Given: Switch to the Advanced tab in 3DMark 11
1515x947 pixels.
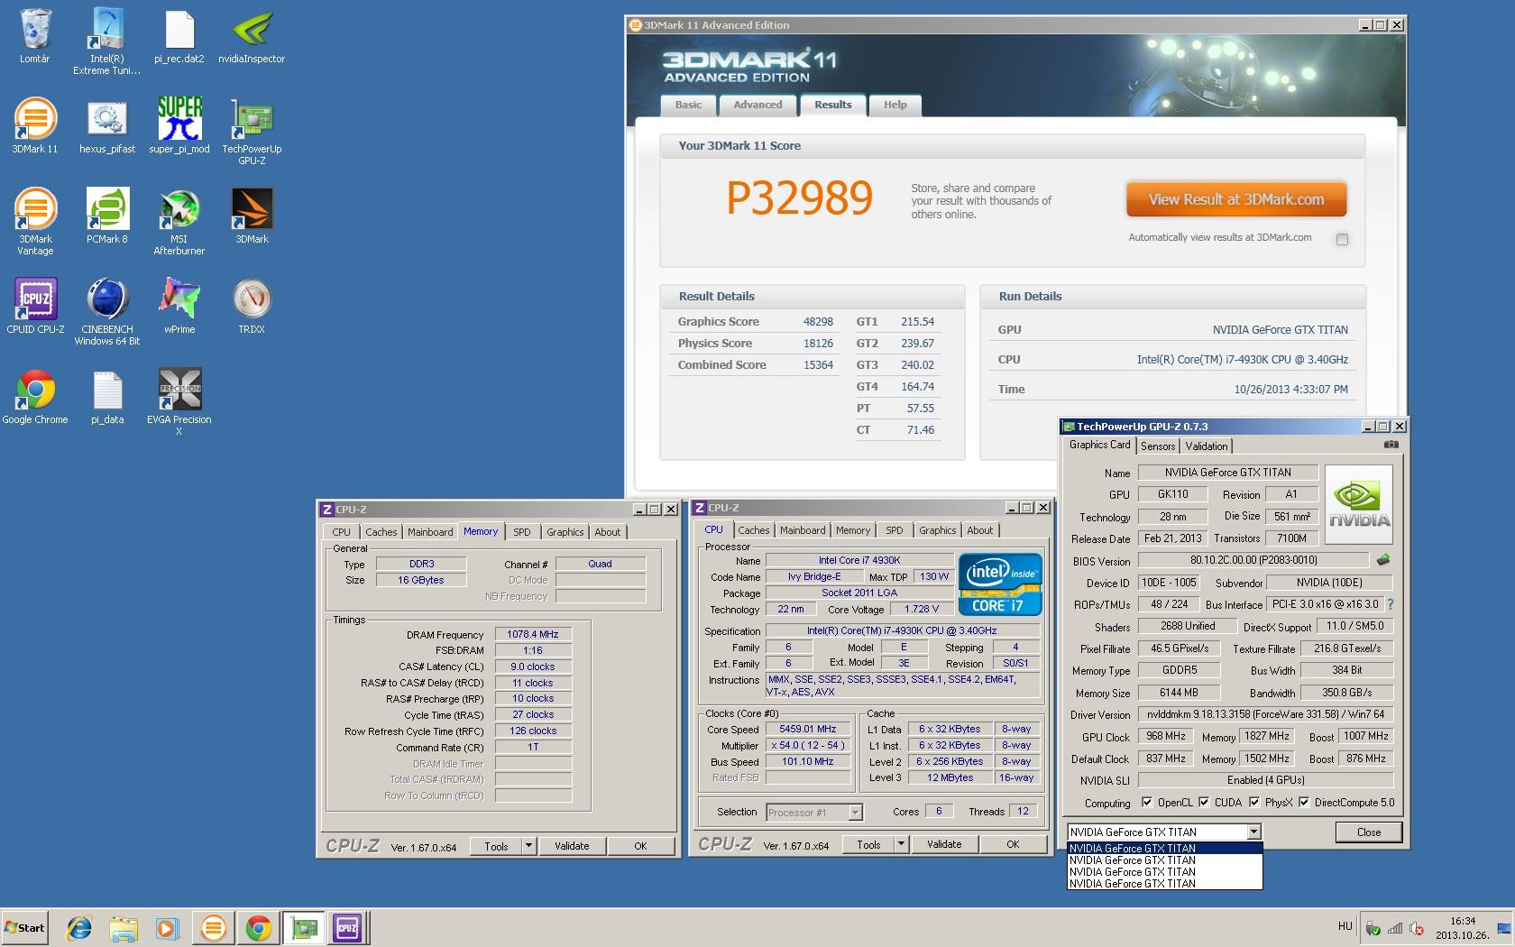Looking at the screenshot, I should pos(757,106).
